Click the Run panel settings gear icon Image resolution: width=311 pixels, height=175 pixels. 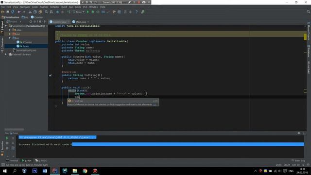[299, 133]
